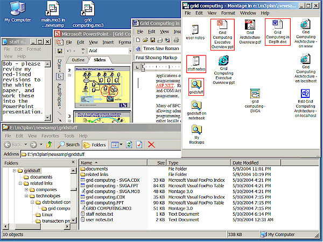This screenshot has width=323, height=242.
Task: Collapse the related links tree node
Action: (20, 183)
